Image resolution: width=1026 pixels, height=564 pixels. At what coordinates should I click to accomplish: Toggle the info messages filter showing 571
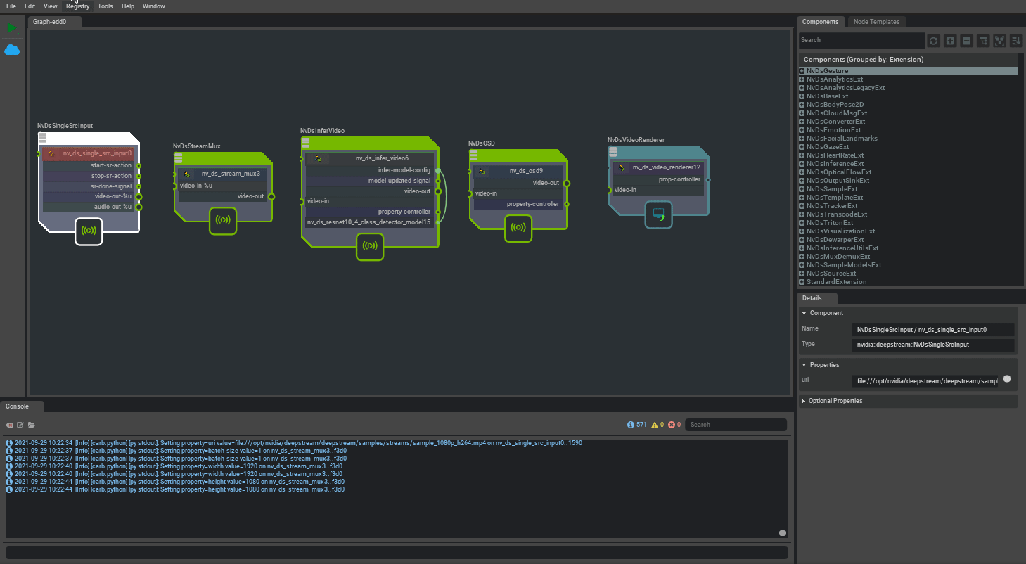[636, 425]
